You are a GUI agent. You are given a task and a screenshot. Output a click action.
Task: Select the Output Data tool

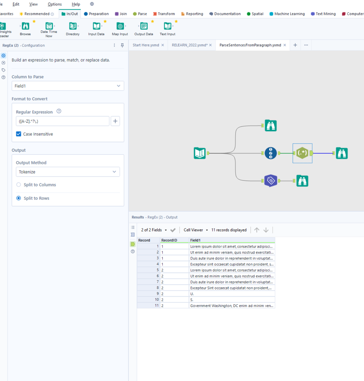coord(144,29)
